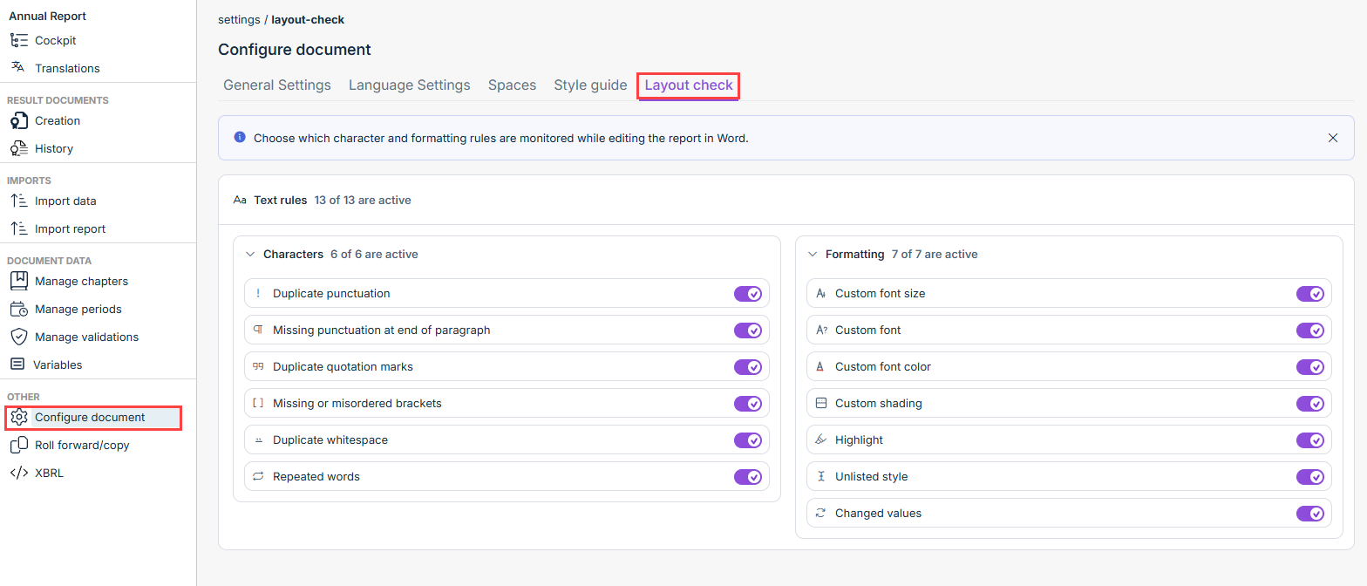Click the settings breadcrumb link
The image size is (1367, 586).
pyautogui.click(x=239, y=19)
